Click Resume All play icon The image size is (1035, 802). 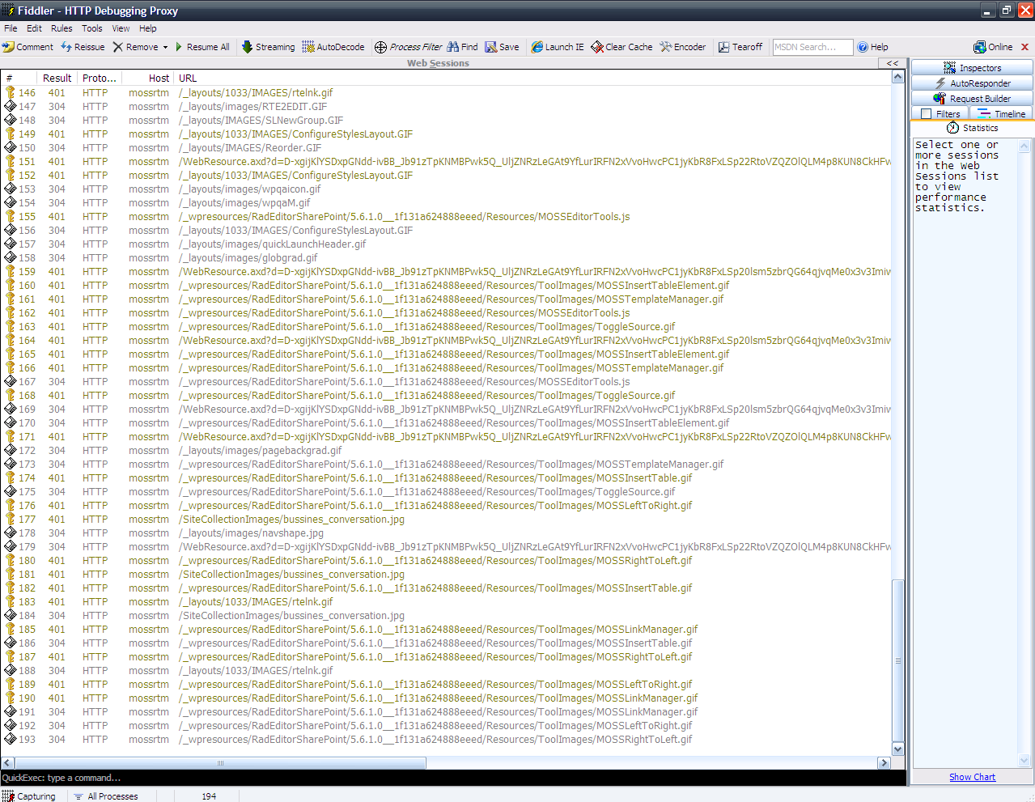[x=179, y=47]
